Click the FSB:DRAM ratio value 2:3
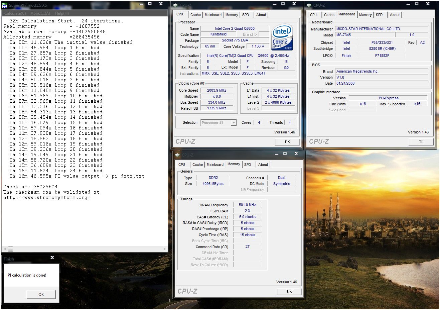Screen dimensions: 440x310 pyautogui.click(x=247, y=211)
